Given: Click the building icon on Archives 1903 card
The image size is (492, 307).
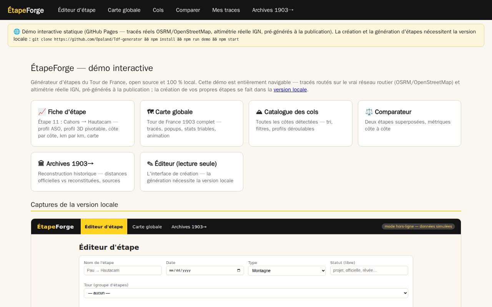Looking at the screenshot, I should click(x=41, y=164).
